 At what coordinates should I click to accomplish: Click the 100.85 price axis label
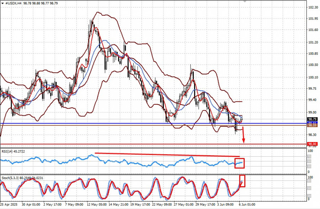[x=313, y=54]
